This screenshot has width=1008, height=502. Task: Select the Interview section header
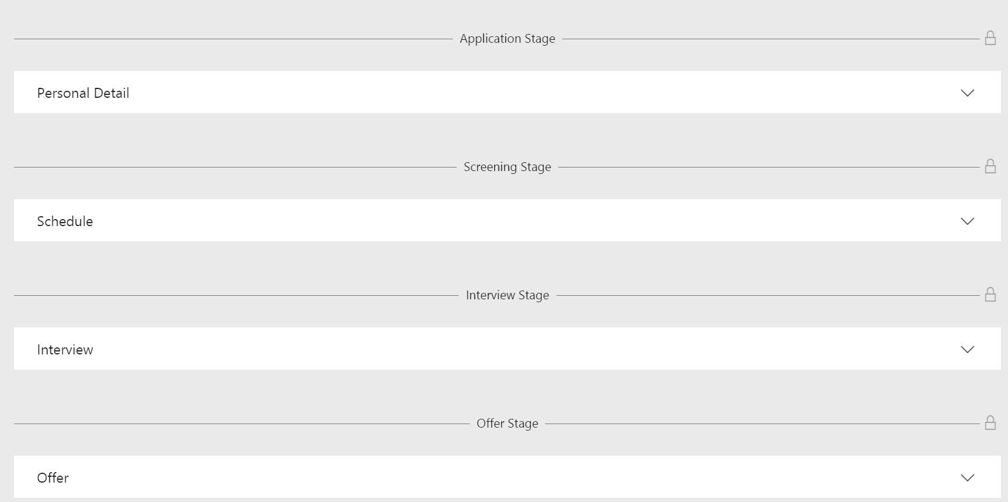(65, 349)
